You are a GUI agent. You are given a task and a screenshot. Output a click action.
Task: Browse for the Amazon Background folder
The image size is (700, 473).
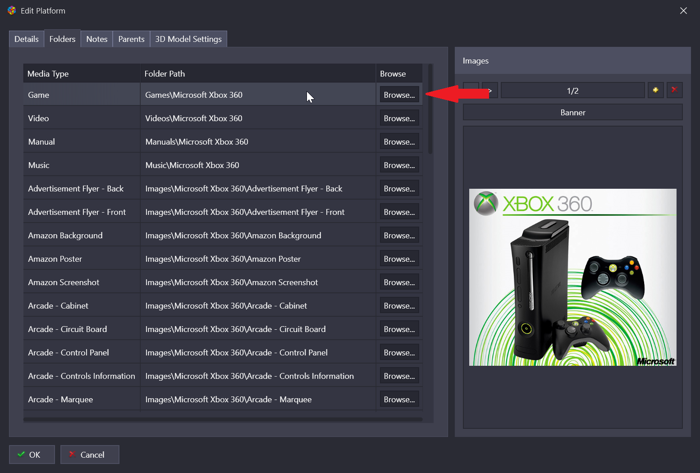[x=399, y=235]
